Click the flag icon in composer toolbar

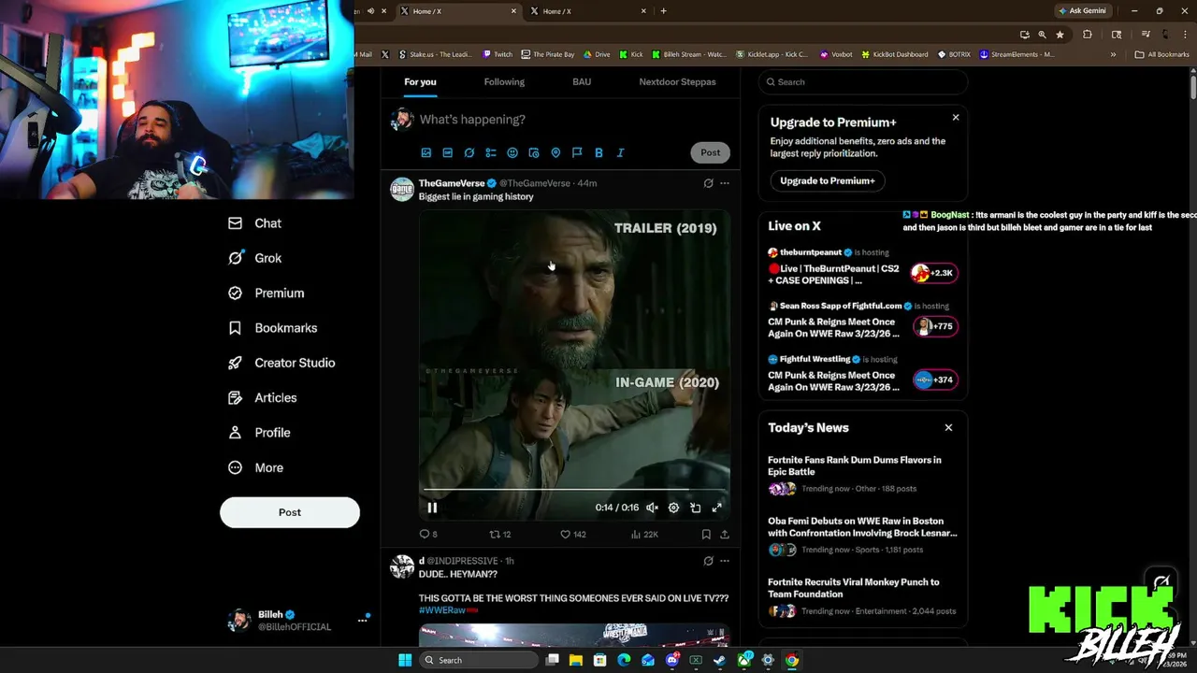point(577,152)
